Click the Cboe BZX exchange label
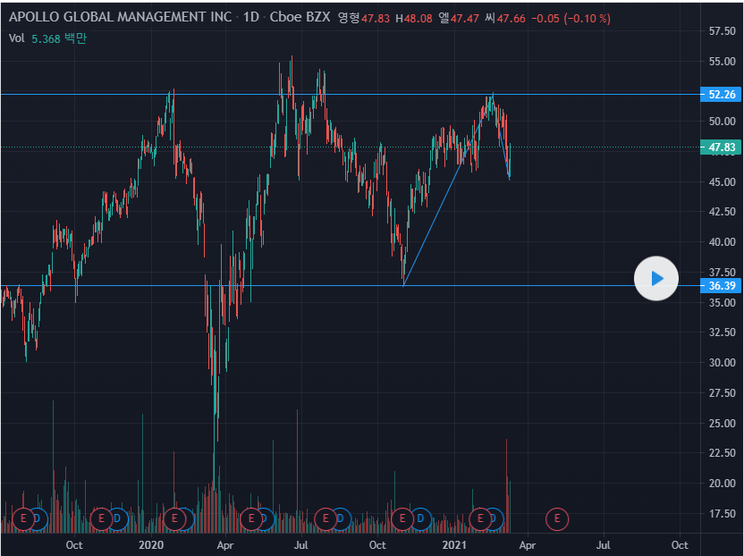Viewport: 744px width, 556px height. (x=300, y=18)
